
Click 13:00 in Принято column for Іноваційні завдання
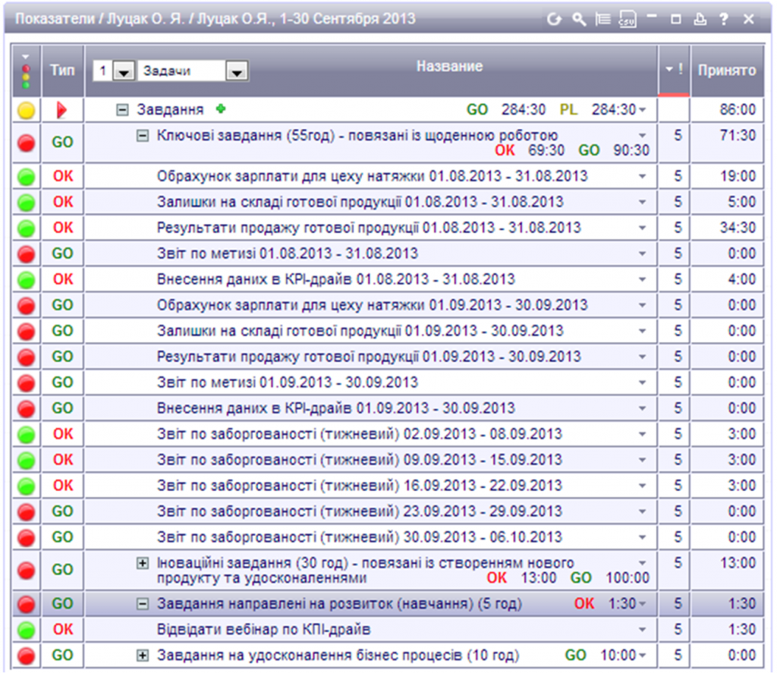click(738, 563)
